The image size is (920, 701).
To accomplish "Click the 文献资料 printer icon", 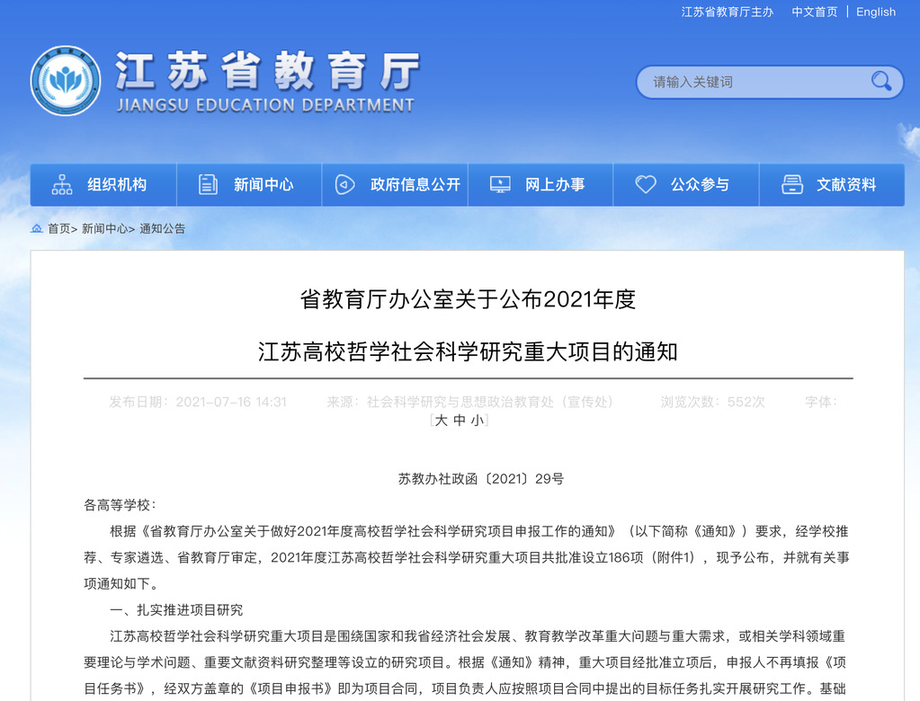I will coord(792,184).
